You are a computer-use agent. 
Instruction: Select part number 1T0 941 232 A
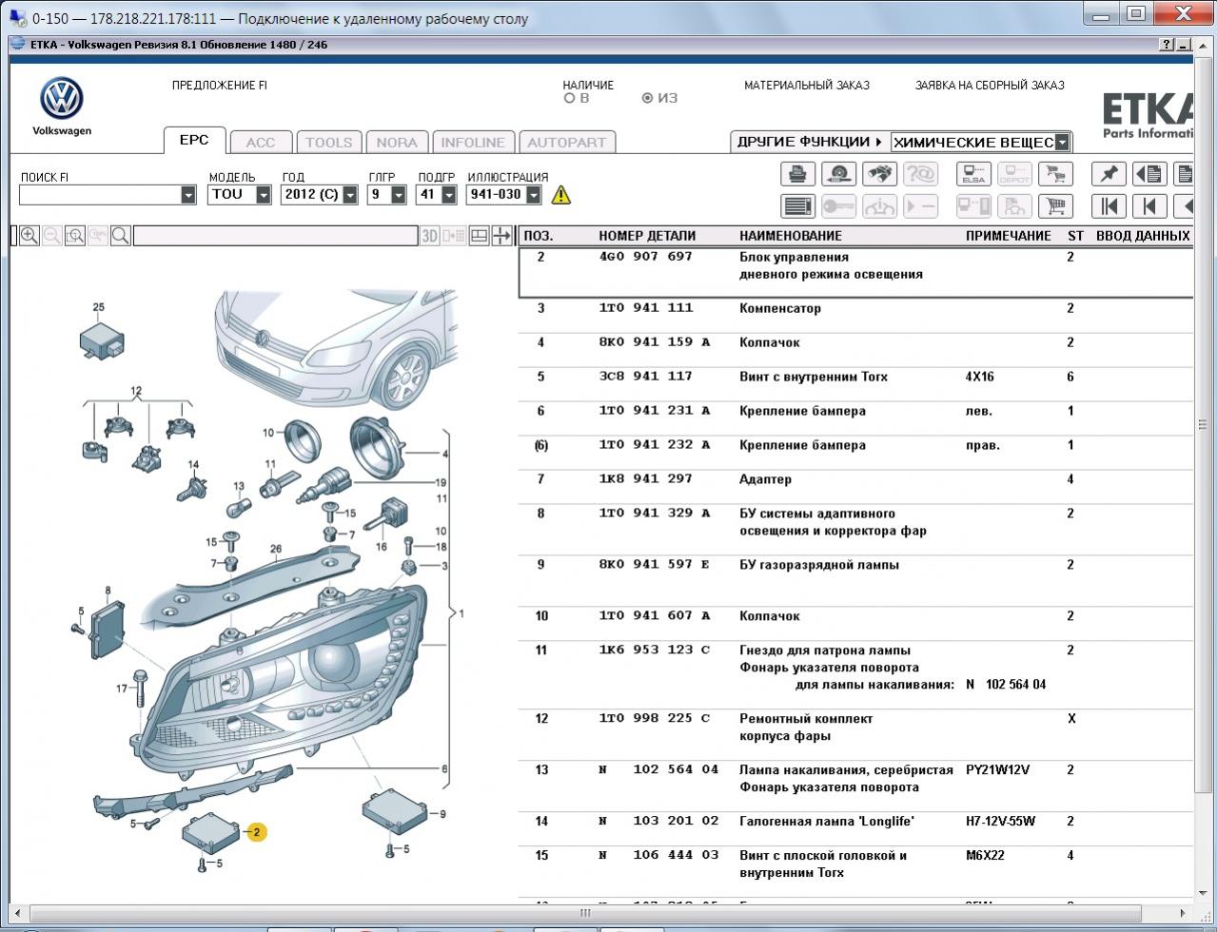tap(655, 445)
